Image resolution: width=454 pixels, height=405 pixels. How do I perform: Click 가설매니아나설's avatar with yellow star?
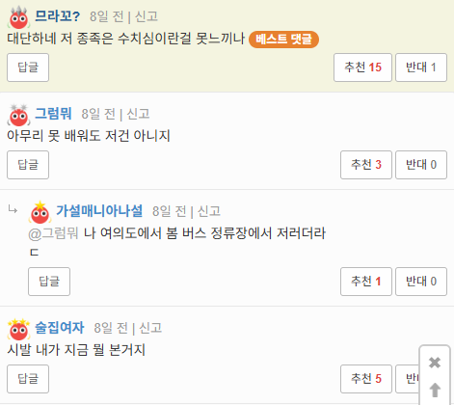coord(40,212)
